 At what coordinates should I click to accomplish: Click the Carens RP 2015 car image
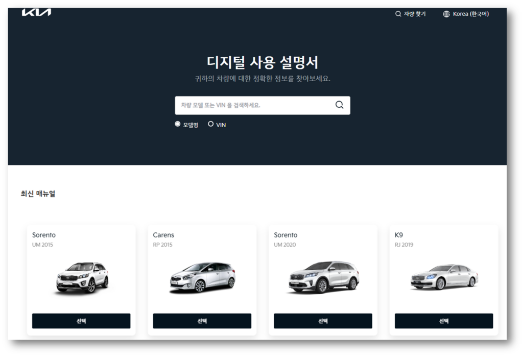(x=202, y=278)
